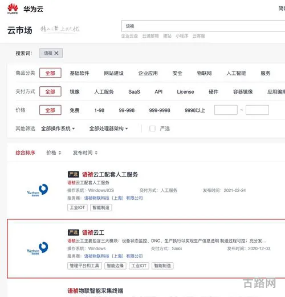Click 智能制造 tag on 语祯云工
This screenshot has width=285, height=297.
click(x=162, y=266)
